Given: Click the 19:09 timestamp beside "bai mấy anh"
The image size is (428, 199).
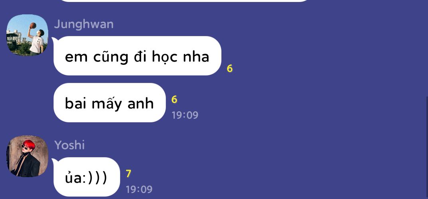Looking at the screenshot, I should pyautogui.click(x=185, y=115).
